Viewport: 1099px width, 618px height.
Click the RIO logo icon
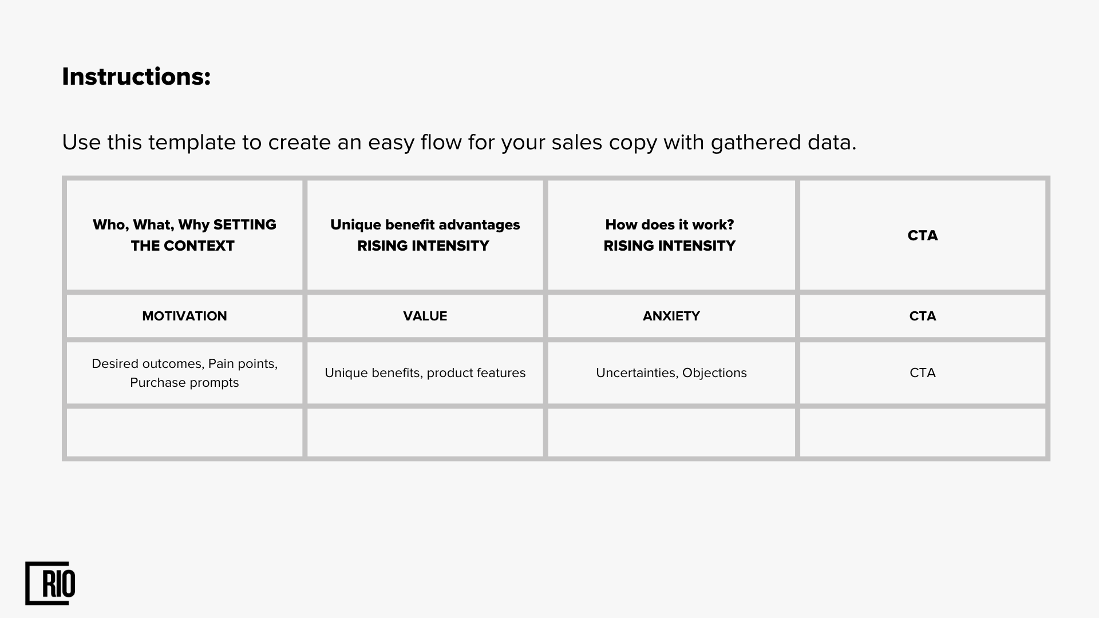[50, 583]
